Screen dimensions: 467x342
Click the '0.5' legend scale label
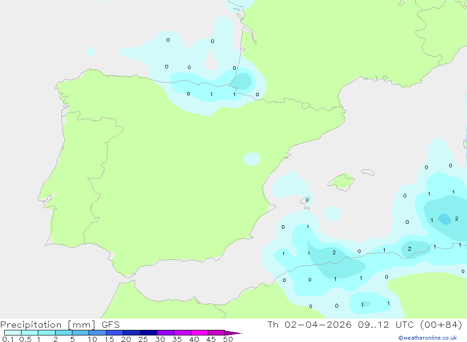pyautogui.click(x=25, y=339)
